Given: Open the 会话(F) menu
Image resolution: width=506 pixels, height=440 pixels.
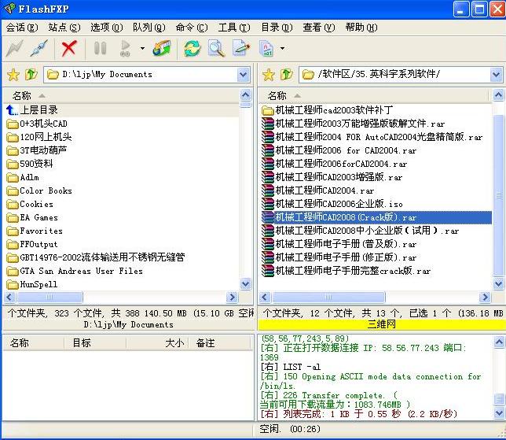Looking at the screenshot, I should (x=22, y=28).
